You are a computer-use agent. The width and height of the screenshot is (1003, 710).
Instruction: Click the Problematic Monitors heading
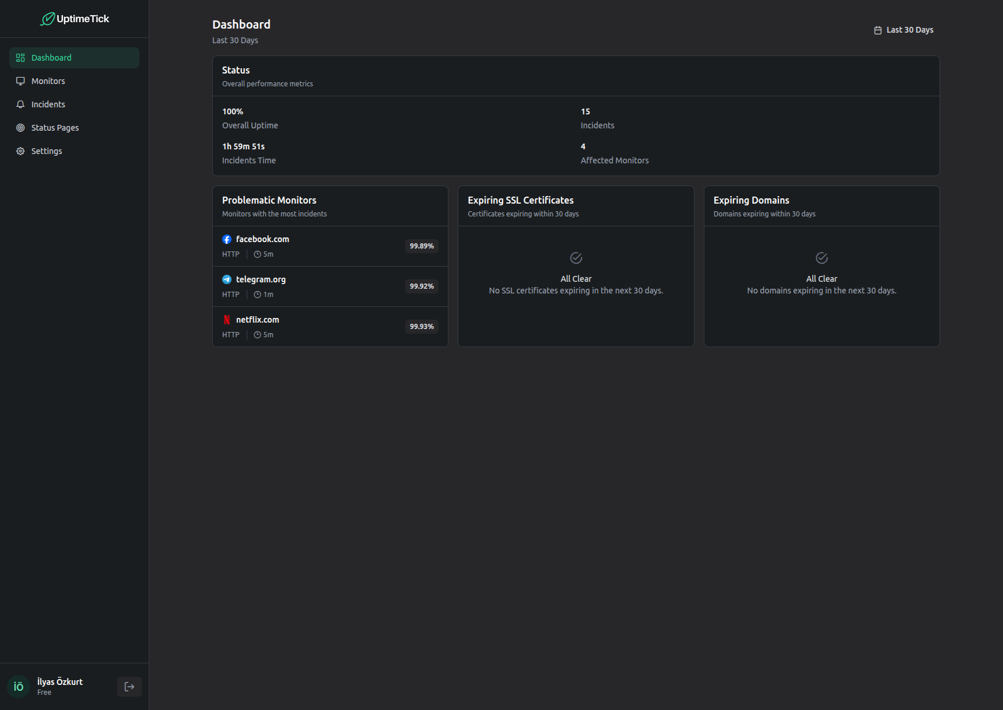point(269,200)
